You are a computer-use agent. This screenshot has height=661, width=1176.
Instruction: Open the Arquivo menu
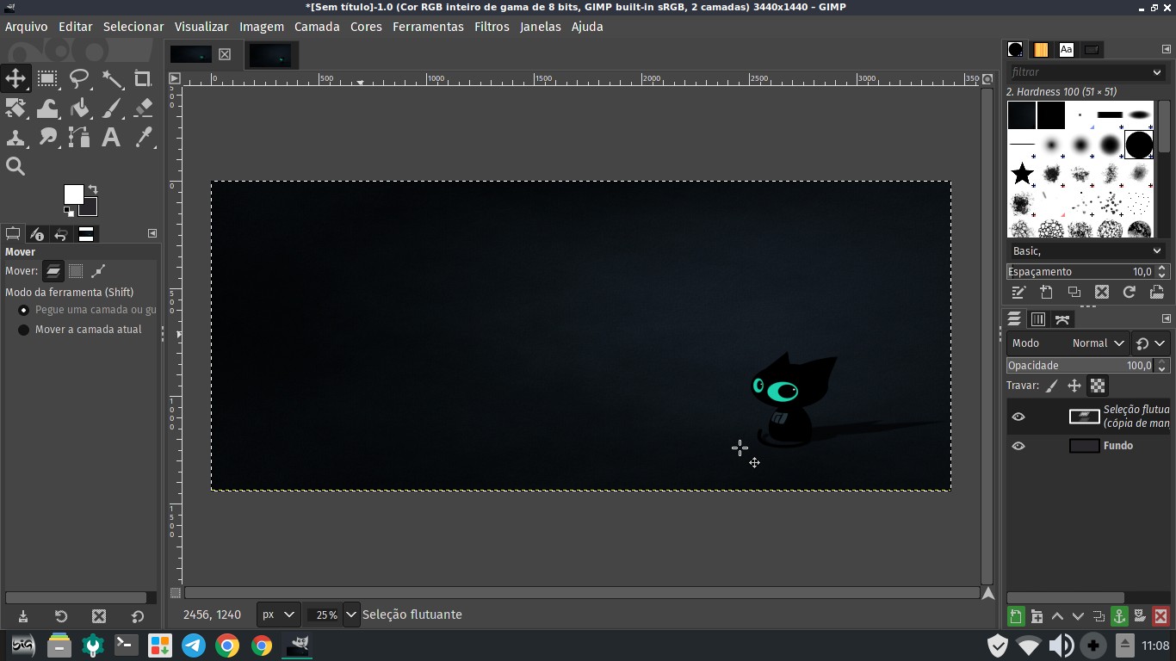pyautogui.click(x=27, y=27)
